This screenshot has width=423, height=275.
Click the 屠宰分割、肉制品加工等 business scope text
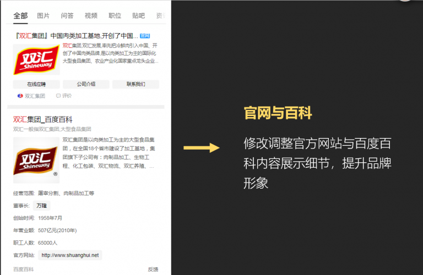66,193
